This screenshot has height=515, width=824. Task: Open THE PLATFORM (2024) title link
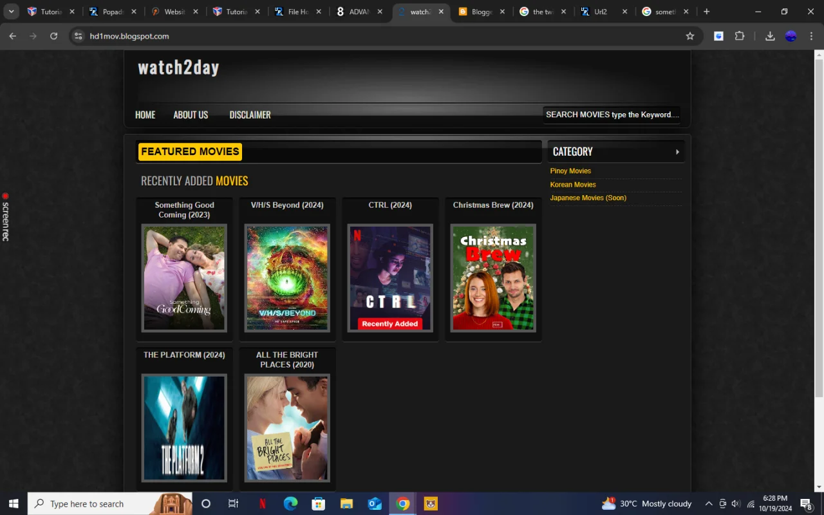click(x=184, y=355)
